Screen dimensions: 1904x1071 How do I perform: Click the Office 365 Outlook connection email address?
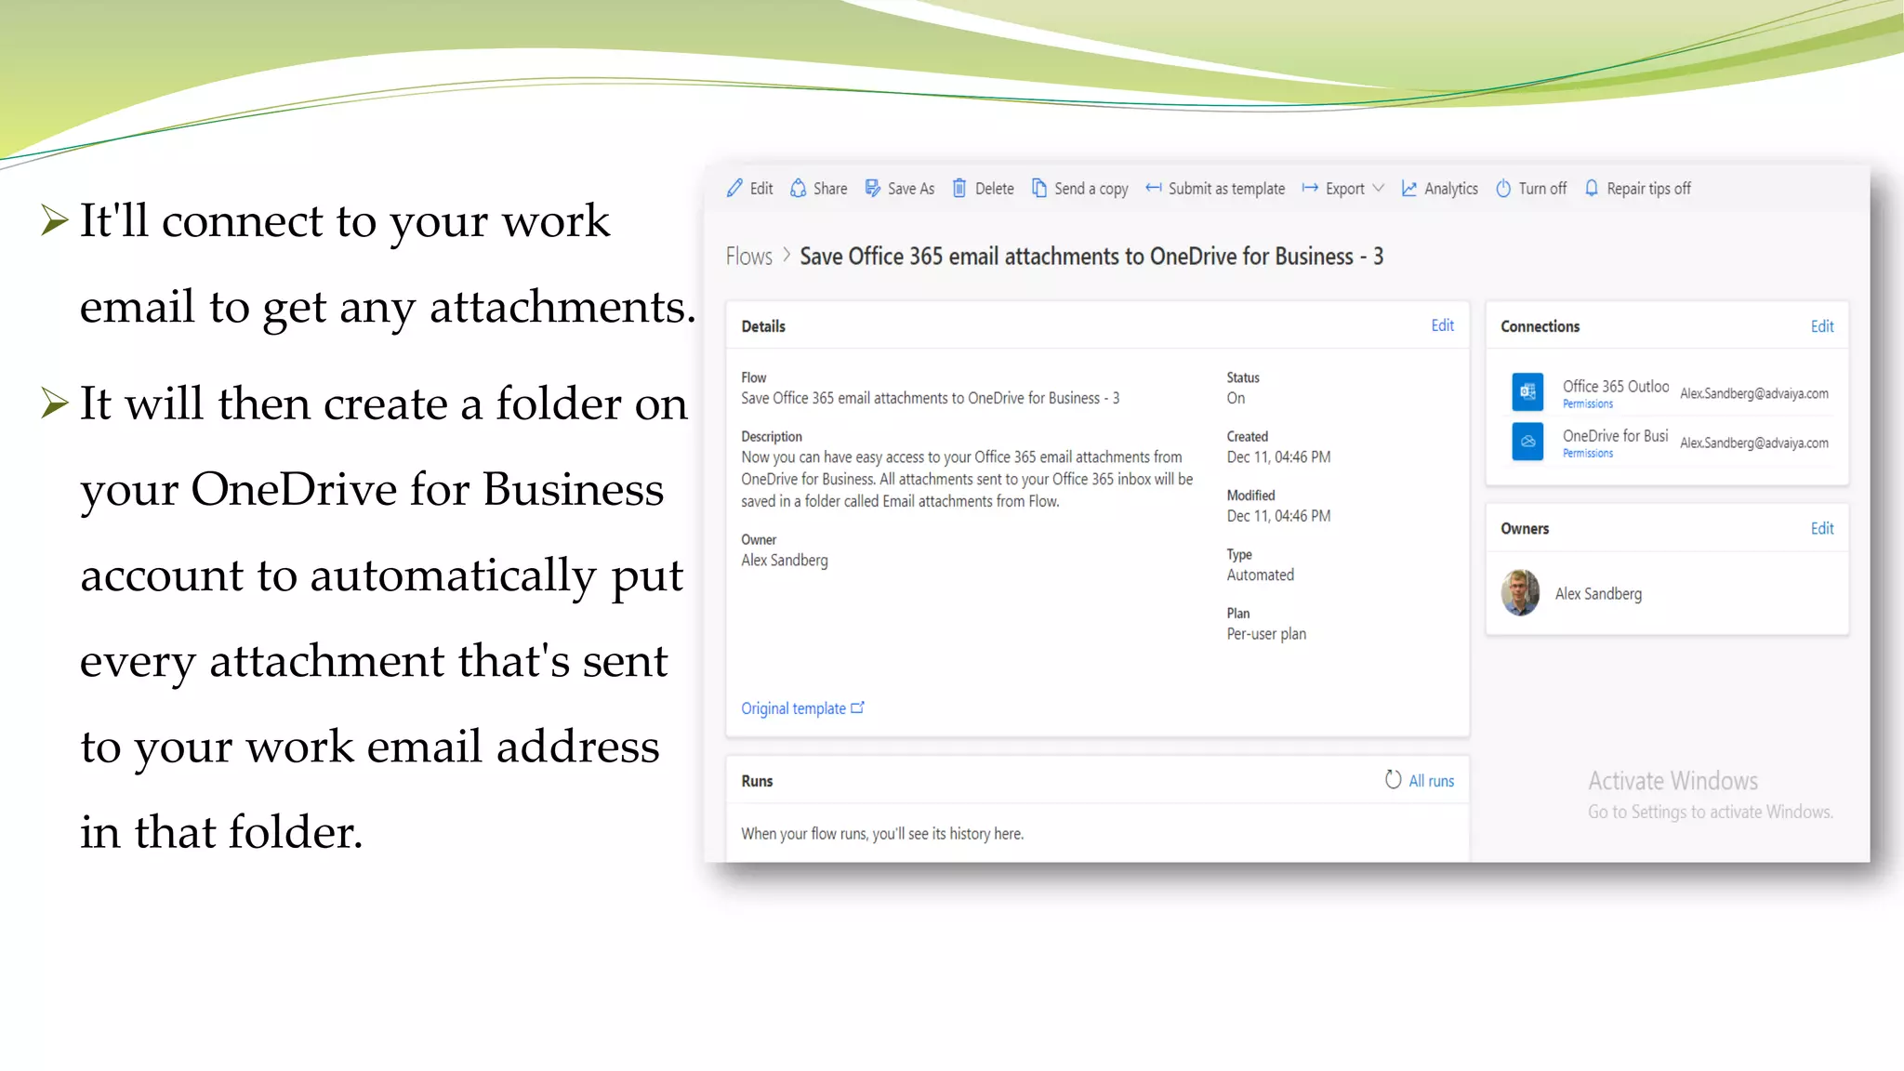[x=1753, y=393]
